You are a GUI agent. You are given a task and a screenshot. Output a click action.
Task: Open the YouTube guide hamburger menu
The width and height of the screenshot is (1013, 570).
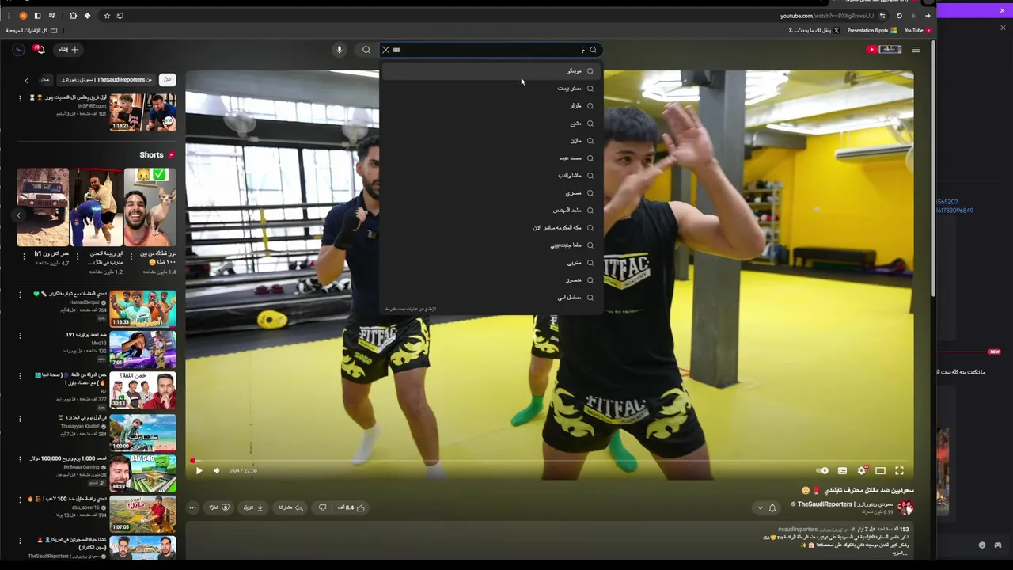click(916, 50)
